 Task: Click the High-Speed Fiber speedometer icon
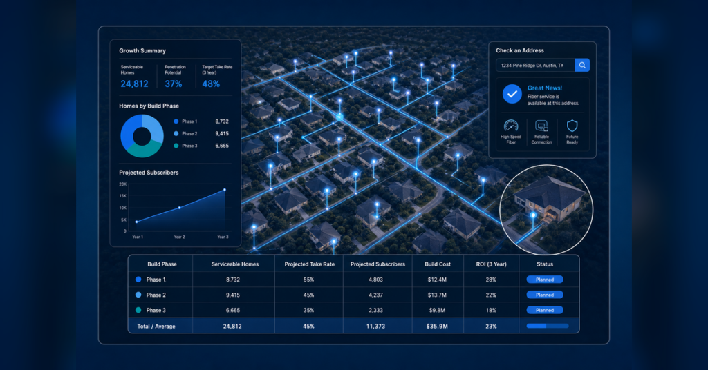tap(511, 126)
